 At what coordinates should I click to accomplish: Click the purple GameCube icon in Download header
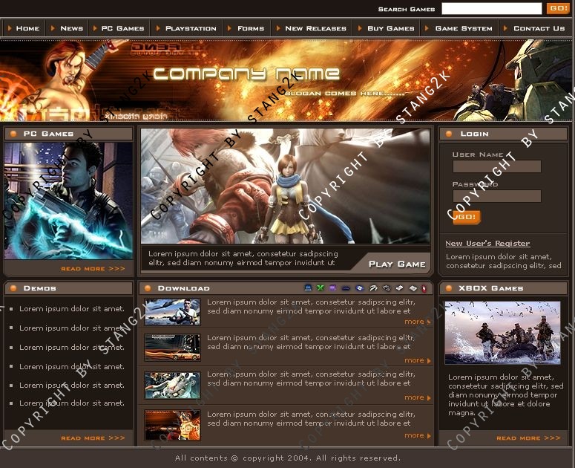332,288
